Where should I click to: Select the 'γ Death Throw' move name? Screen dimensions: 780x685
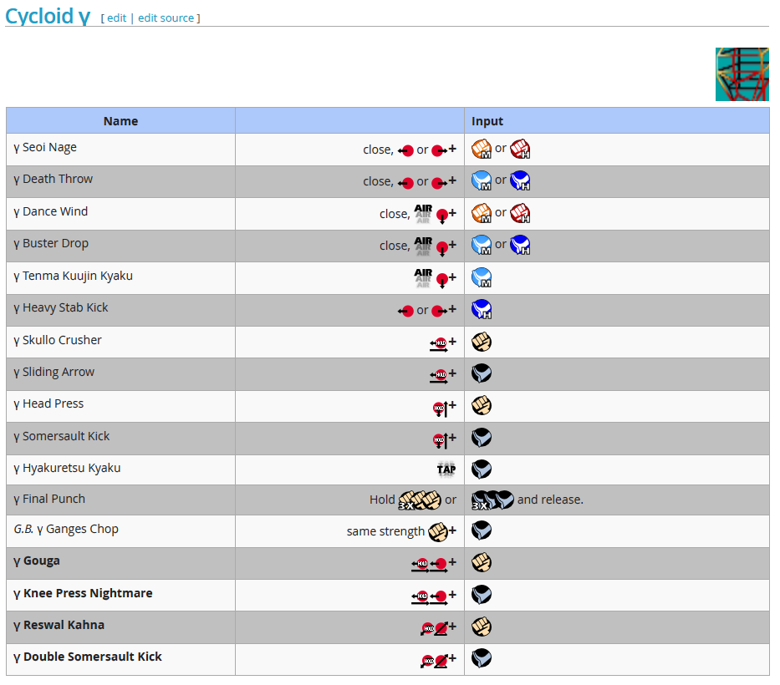point(54,180)
